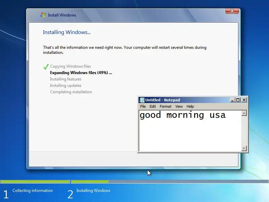Click Notepad scrollbar down arrow
The width and height of the screenshot is (269, 202).
click(x=244, y=148)
